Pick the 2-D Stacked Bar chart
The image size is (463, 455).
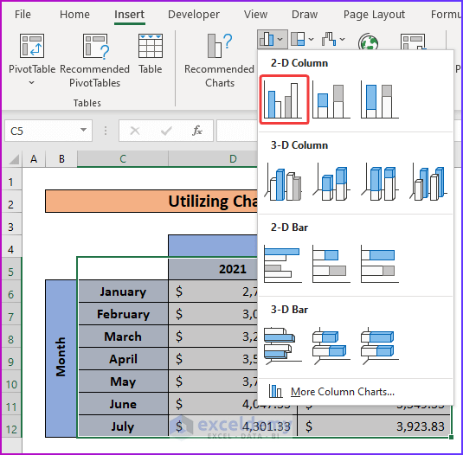(331, 264)
